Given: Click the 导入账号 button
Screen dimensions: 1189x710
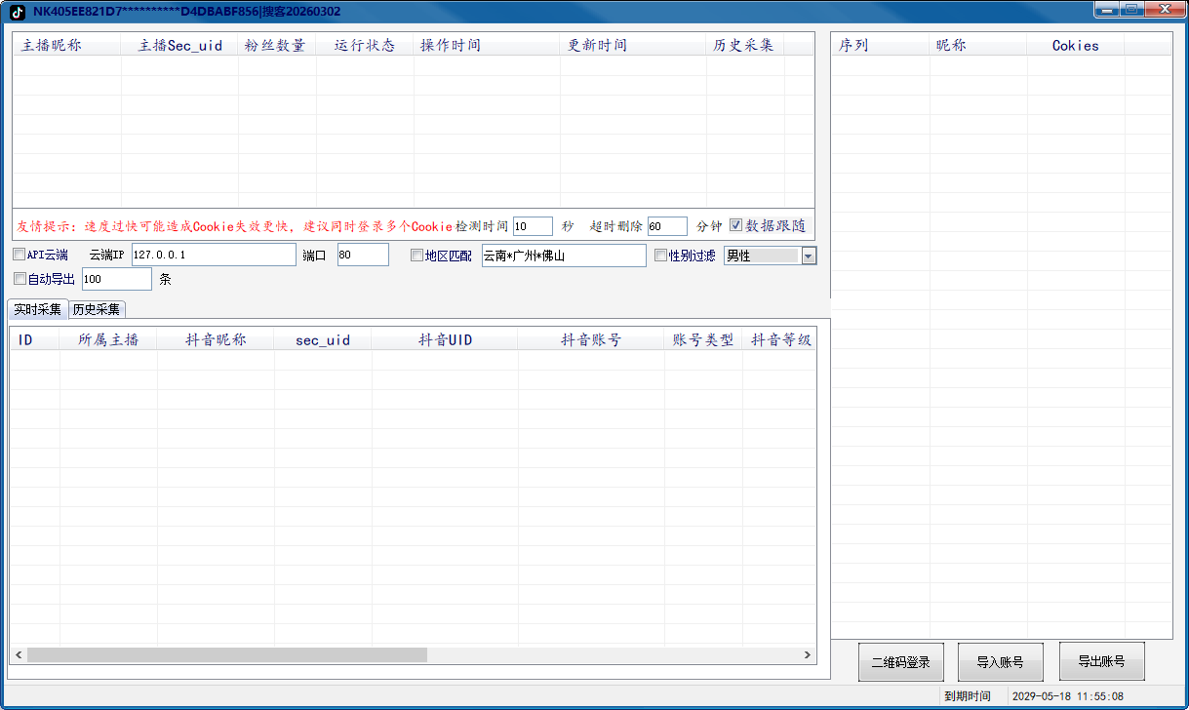Looking at the screenshot, I should pyautogui.click(x=1001, y=662).
